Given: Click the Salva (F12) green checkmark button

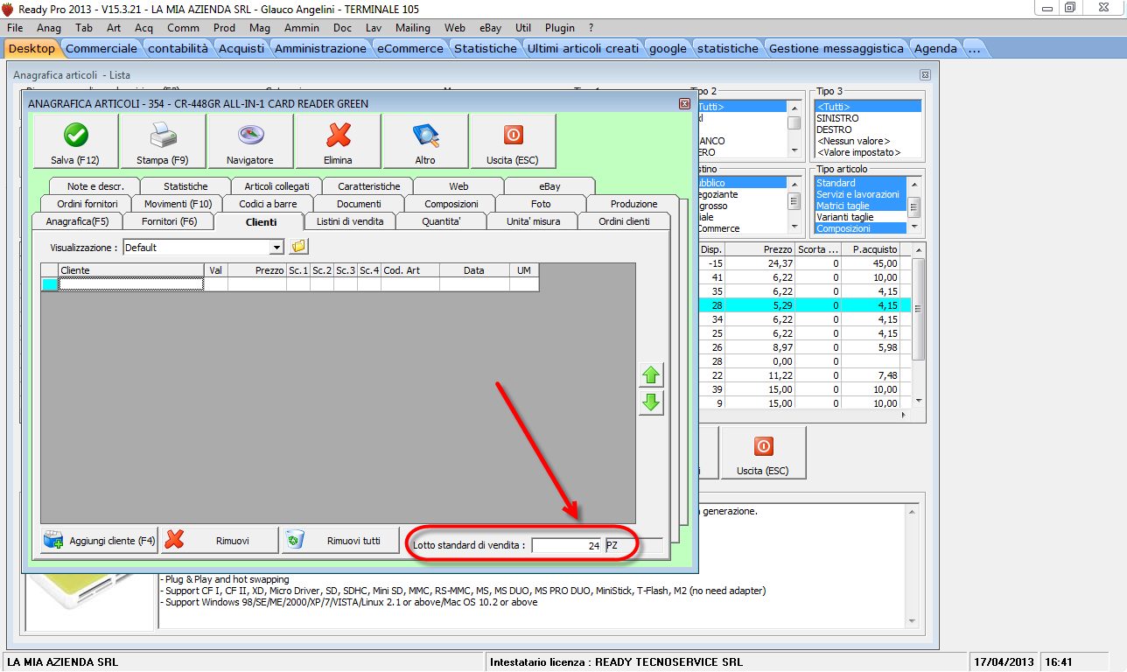Looking at the screenshot, I should [x=76, y=141].
